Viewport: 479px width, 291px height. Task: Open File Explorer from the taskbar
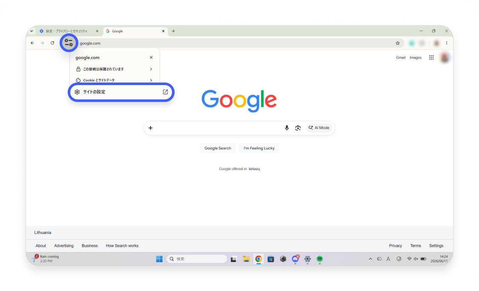246,259
